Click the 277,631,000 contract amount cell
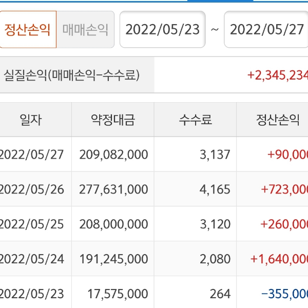This screenshot has height=308, width=308. 113,189
